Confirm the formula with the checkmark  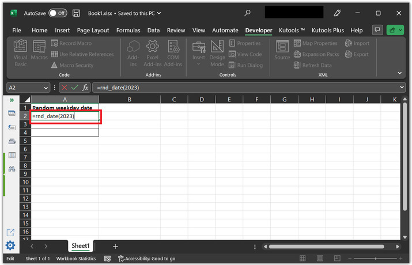pyautogui.click(x=75, y=88)
